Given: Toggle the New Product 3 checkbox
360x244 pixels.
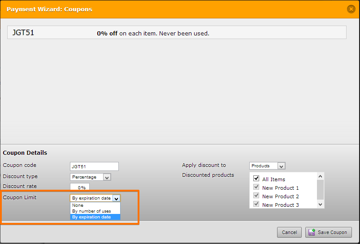Looking at the screenshot, I should coord(256,204).
